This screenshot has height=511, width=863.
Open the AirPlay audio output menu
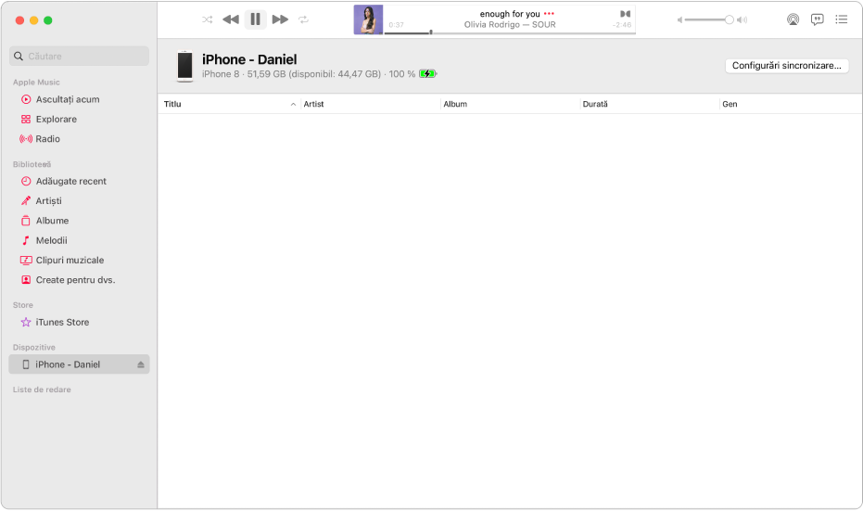coord(793,19)
